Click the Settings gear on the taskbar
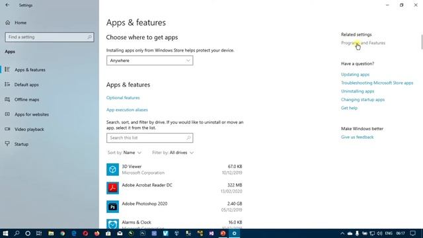Viewport: 423px width, 238px height. click(235, 233)
